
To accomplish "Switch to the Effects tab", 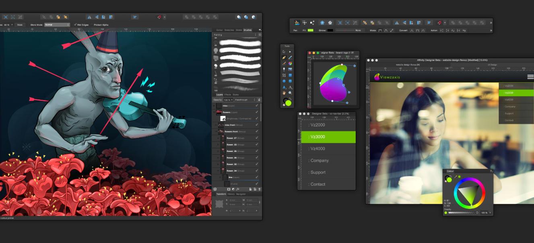I will coord(228,95).
